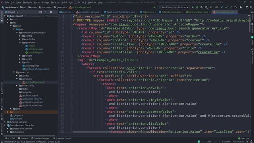
Task: Click the Git: master branch widget
Action: coord(239,141)
